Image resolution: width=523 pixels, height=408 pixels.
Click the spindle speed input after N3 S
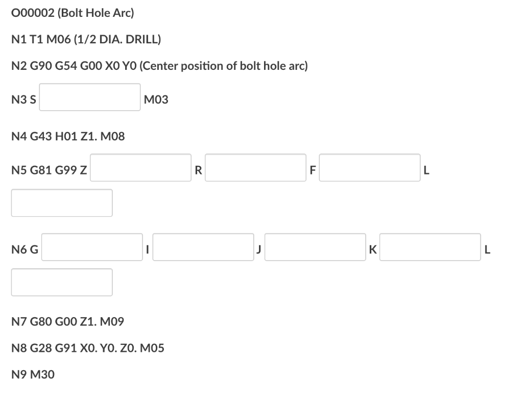tap(89, 97)
